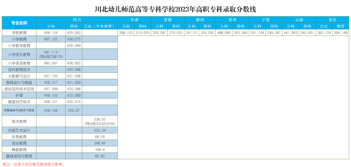This screenshot has width=351, height=167.
Task: Select the 艺体（专业成绩）column header
Action: point(100,26)
